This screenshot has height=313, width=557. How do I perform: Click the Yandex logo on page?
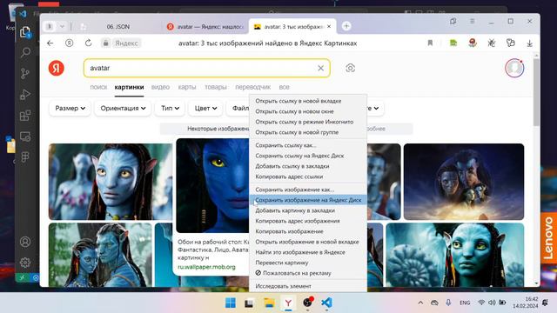(56, 68)
